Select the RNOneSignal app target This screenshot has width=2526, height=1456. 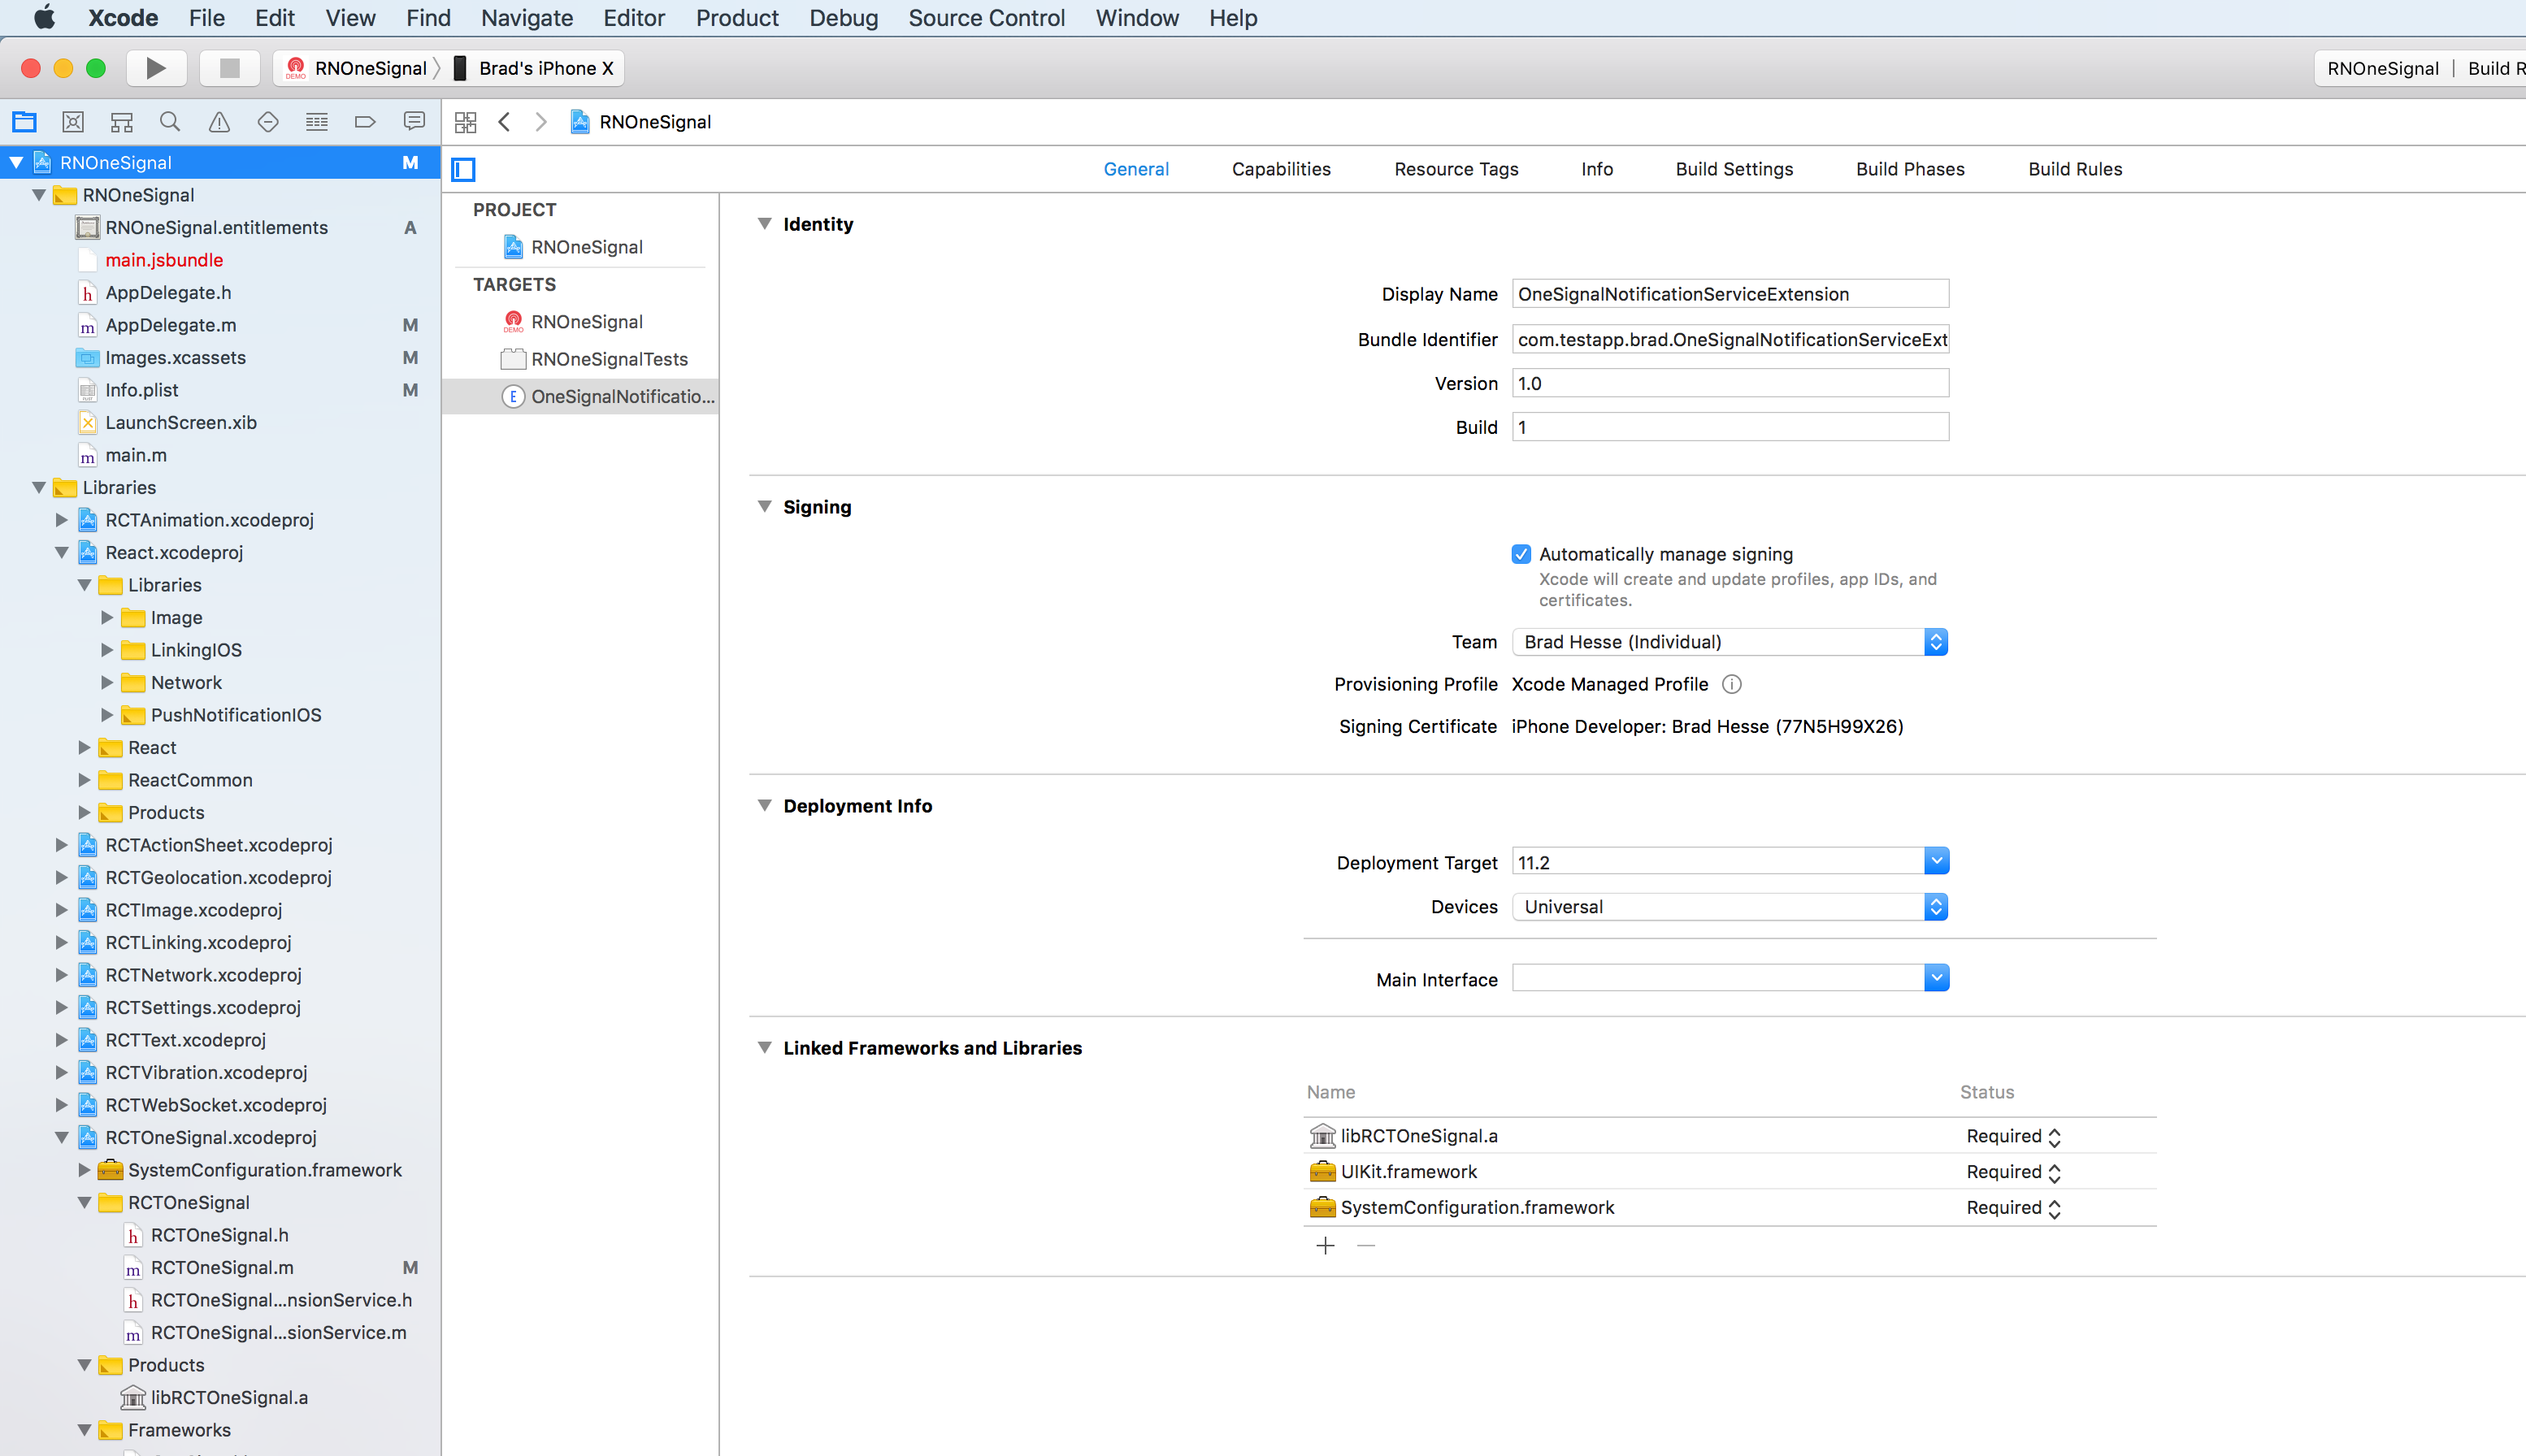[x=586, y=321]
